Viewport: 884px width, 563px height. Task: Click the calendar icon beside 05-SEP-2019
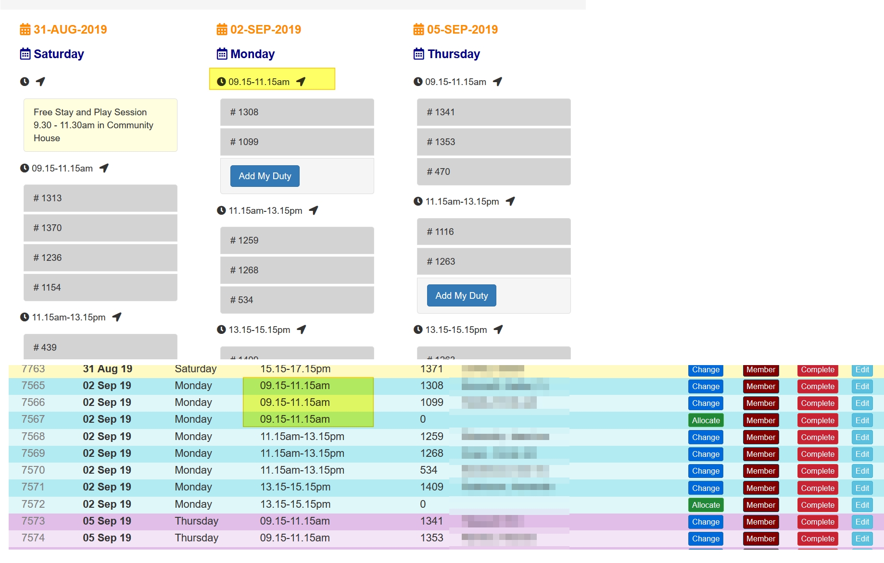click(x=418, y=29)
